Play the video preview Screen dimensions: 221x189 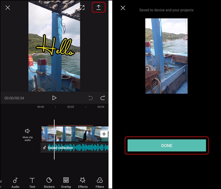(x=54, y=98)
